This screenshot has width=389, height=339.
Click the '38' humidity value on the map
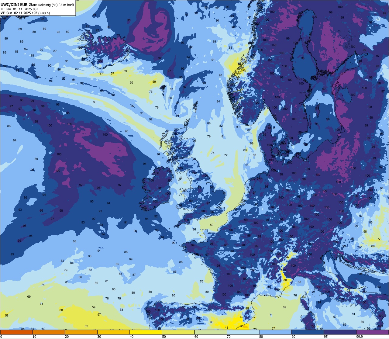(x=285, y=280)
